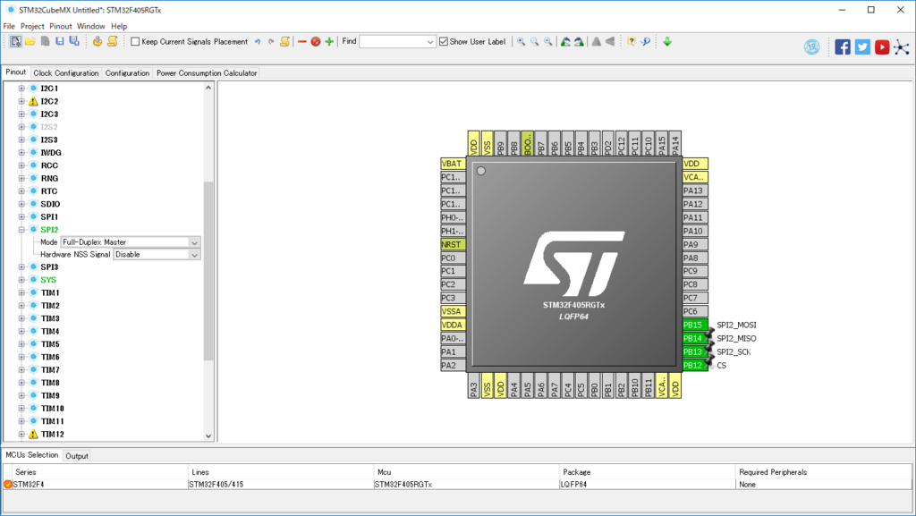Select the TIM5 peripheral tree item
This screenshot has width=916, height=516.
[50, 343]
